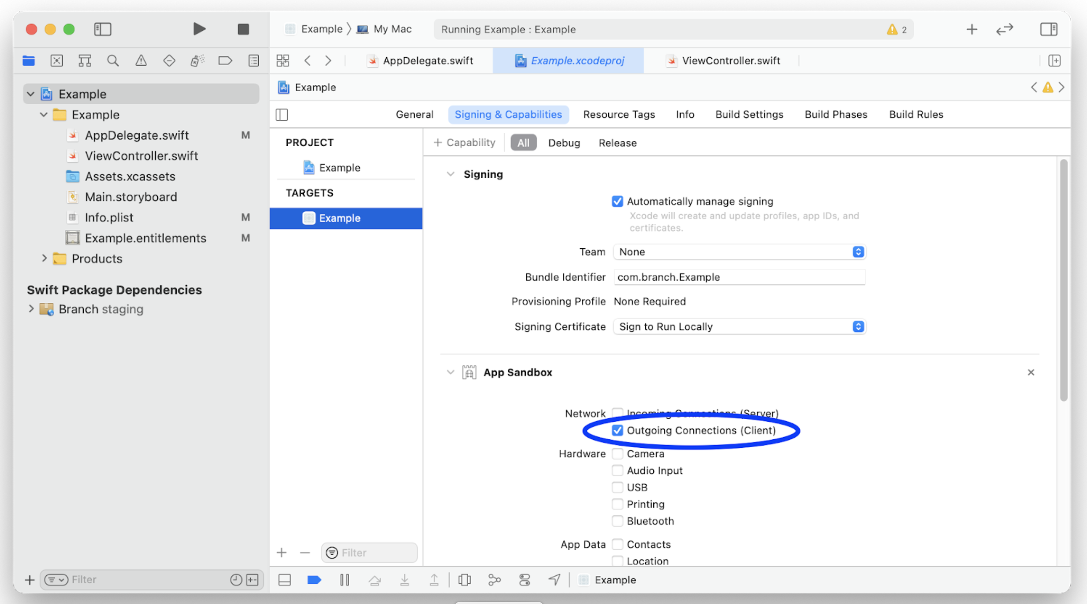Enable USB hardware checkbox
The height and width of the screenshot is (604, 1087).
[617, 487]
